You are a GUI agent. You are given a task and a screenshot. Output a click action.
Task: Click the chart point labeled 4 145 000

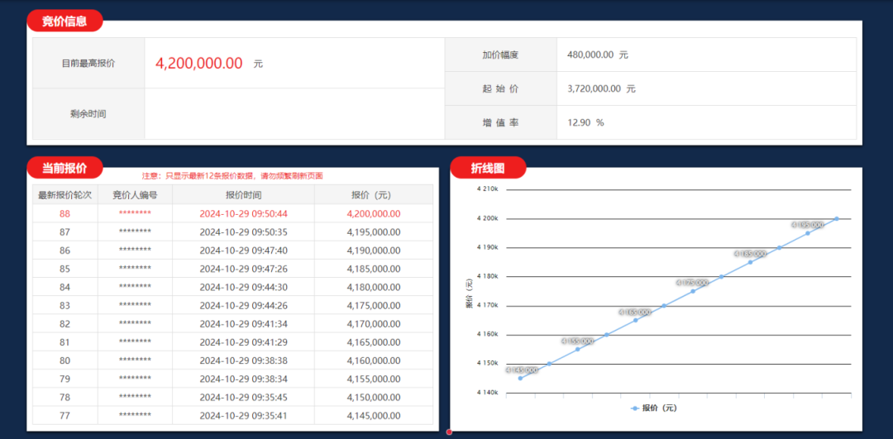(520, 378)
